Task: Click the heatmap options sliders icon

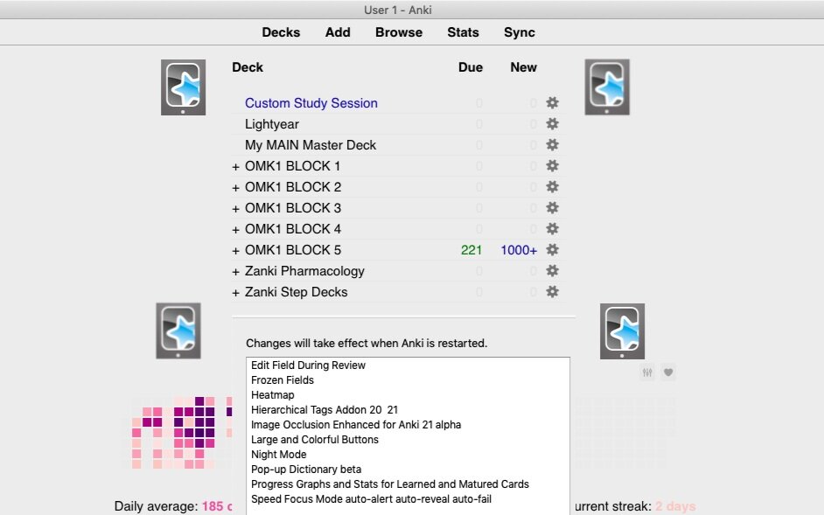Action: pos(647,372)
